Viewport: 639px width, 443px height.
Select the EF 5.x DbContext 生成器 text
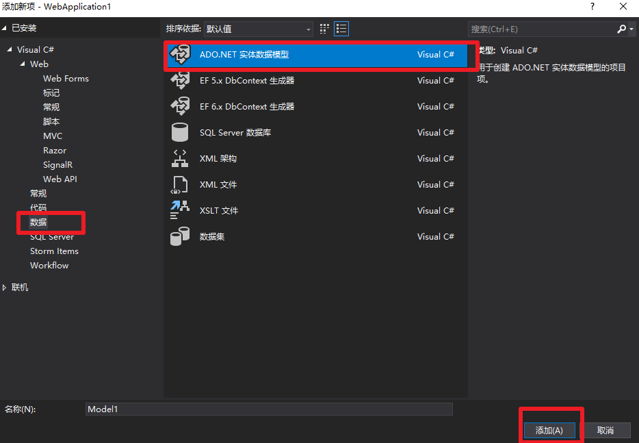pyautogui.click(x=247, y=81)
